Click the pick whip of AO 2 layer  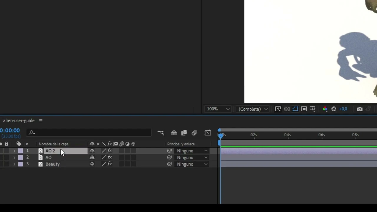[169, 151]
